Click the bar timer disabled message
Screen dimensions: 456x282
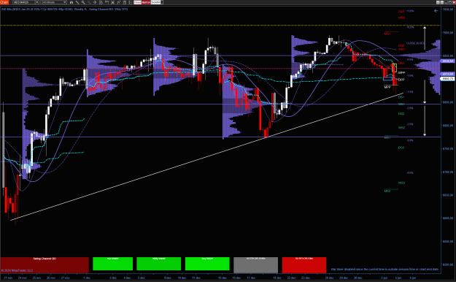[384, 270]
